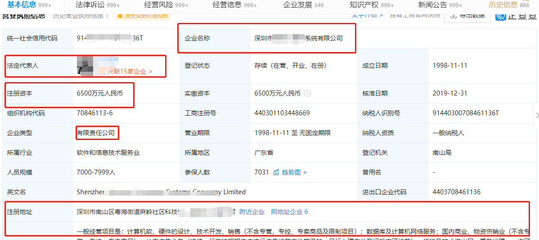Select the 登记机关 value 南山局

pos(442,153)
